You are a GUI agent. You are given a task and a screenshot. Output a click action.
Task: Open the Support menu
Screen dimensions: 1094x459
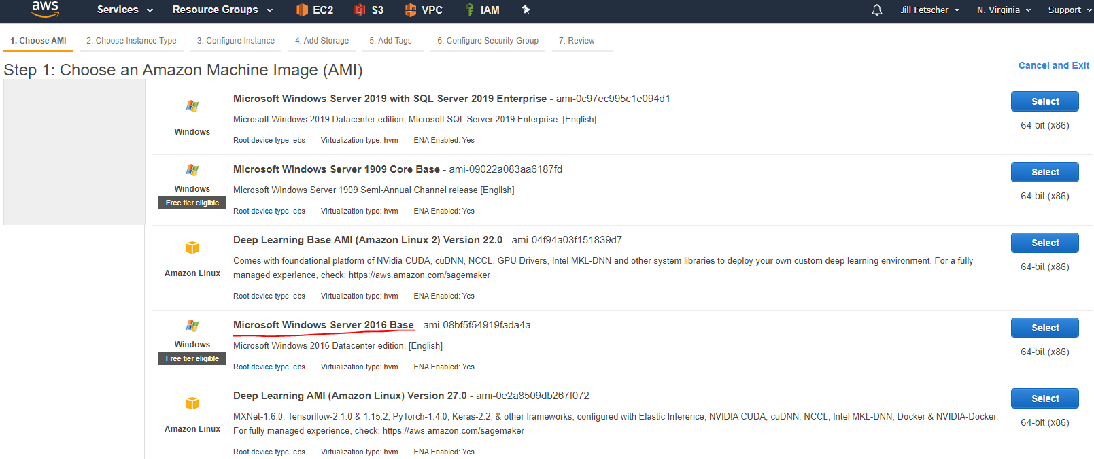click(1069, 10)
